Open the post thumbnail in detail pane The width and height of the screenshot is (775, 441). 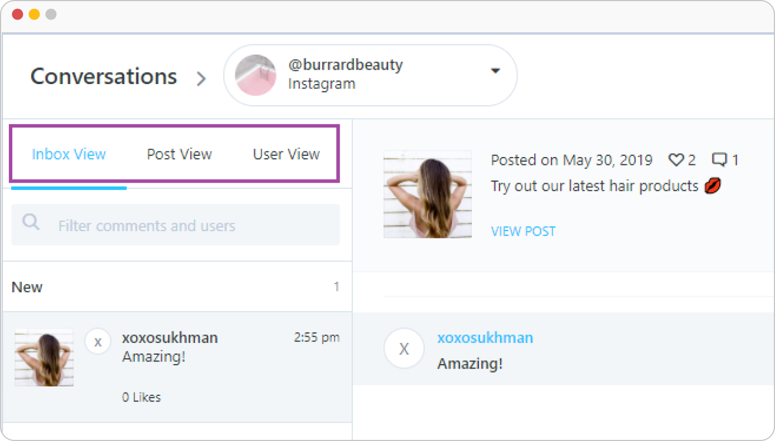click(427, 194)
